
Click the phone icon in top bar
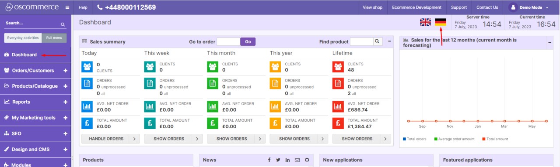[100, 7]
